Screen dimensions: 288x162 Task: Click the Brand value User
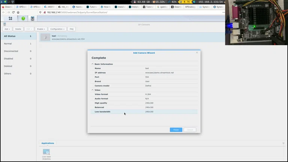click(x=147, y=81)
